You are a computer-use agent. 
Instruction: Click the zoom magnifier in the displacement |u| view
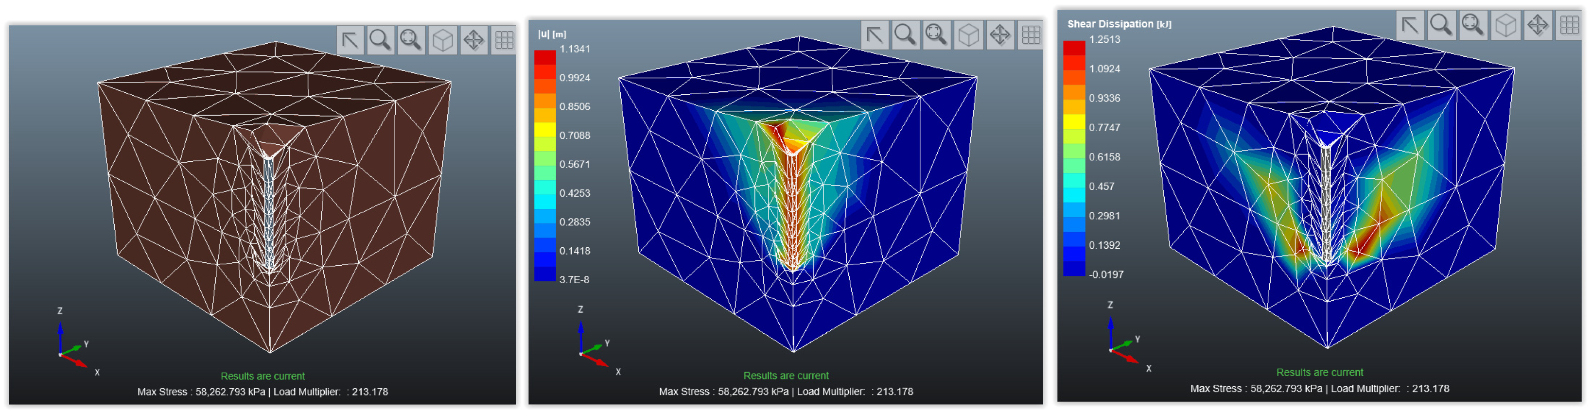click(x=905, y=34)
